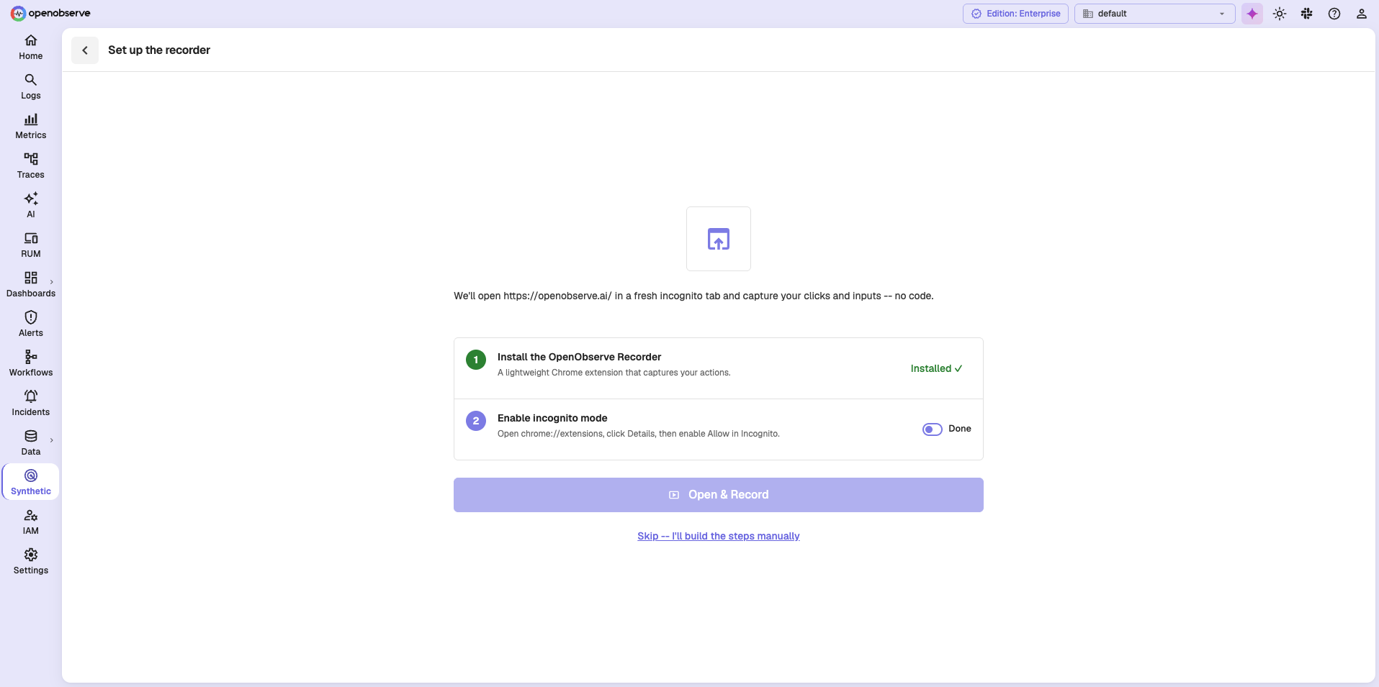
Task: Open the Logs section
Action: (x=31, y=87)
